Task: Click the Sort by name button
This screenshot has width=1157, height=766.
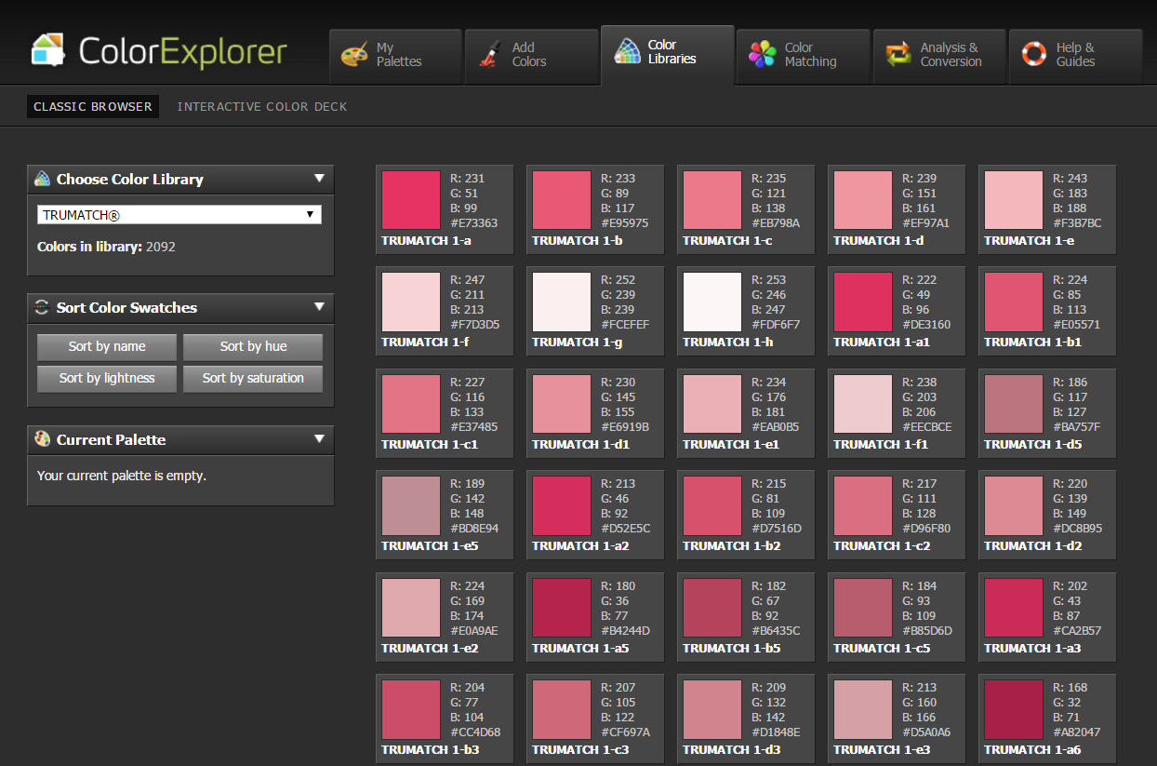Action: pos(107,347)
